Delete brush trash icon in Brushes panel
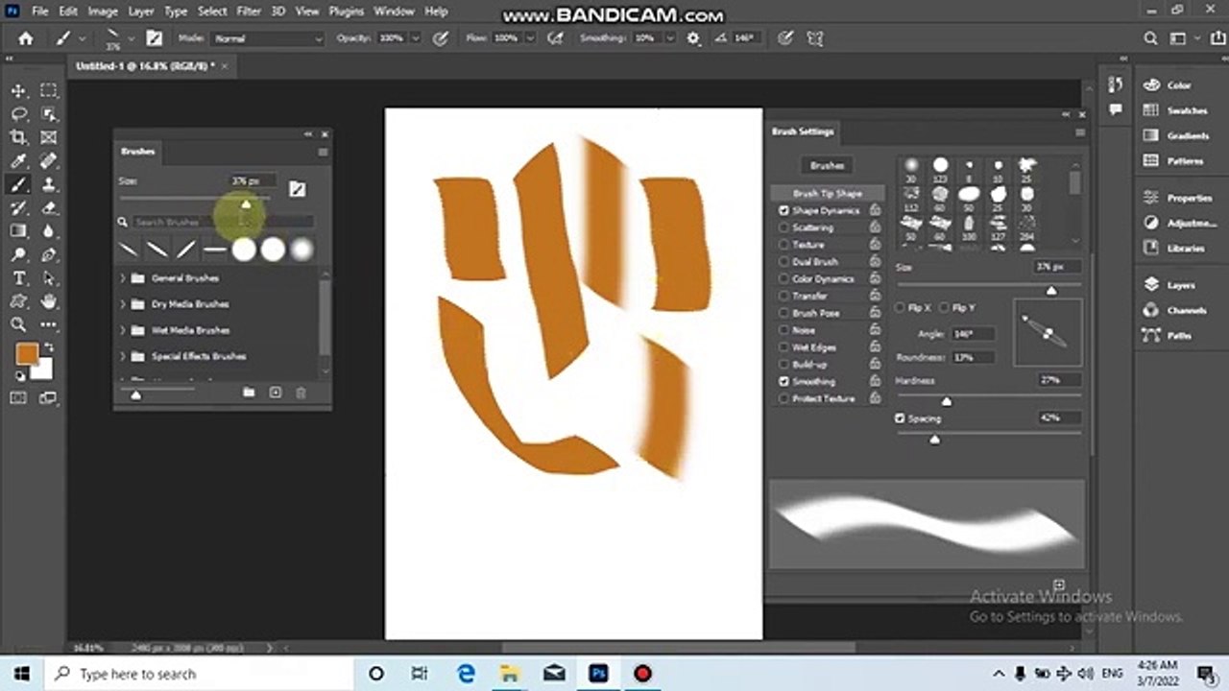 click(x=301, y=393)
